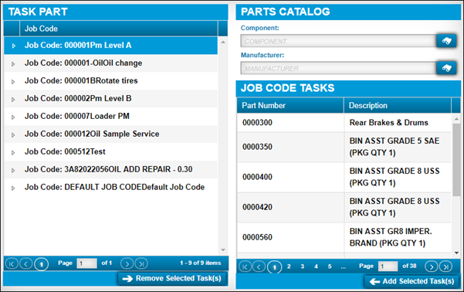Expand Job Code 000001-Oil change row
Viewport: 464px width, 292px height.
pyautogui.click(x=13, y=64)
